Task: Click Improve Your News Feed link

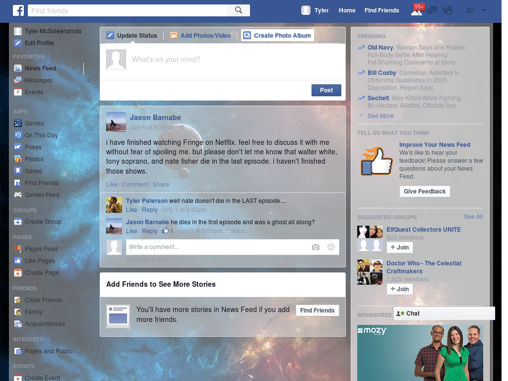Action: click(435, 145)
